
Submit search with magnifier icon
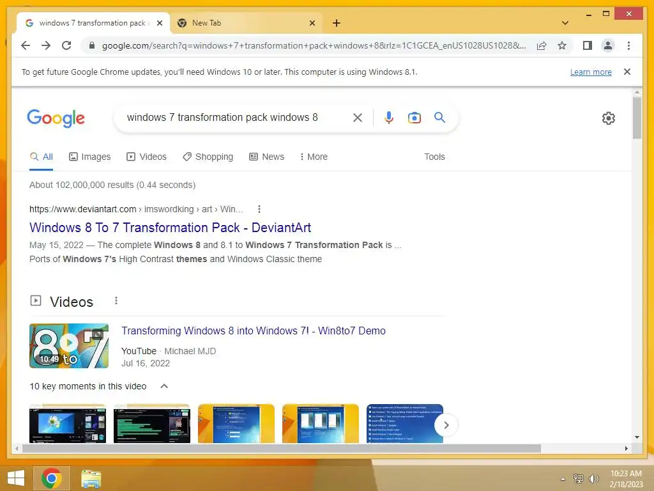pyautogui.click(x=439, y=118)
